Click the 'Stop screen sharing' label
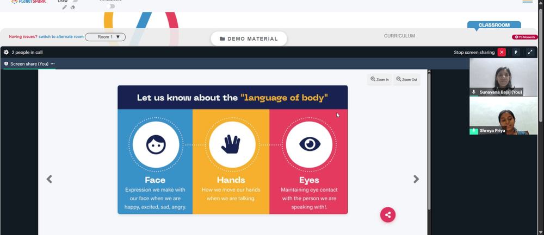The height and width of the screenshot is (235, 544). pos(474,52)
